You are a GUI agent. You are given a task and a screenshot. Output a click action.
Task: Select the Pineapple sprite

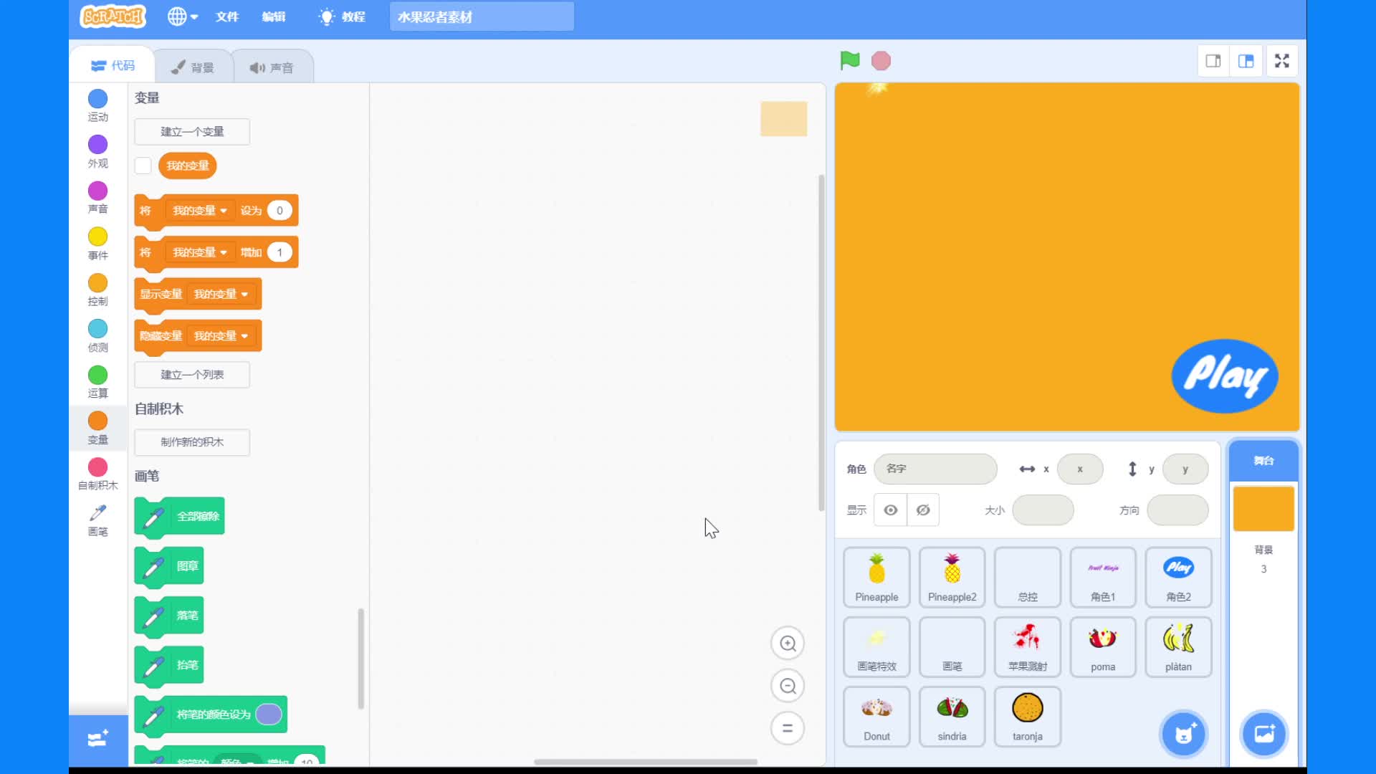click(x=876, y=578)
